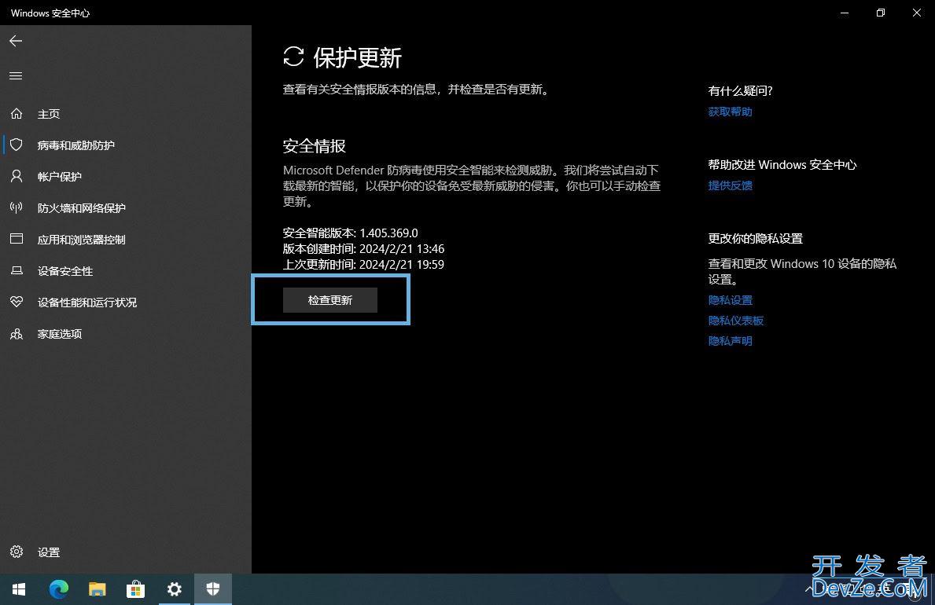Viewport: 935px width, 605px height.
Task: Open 应用和浏览器控制 page
Action: 81,240
